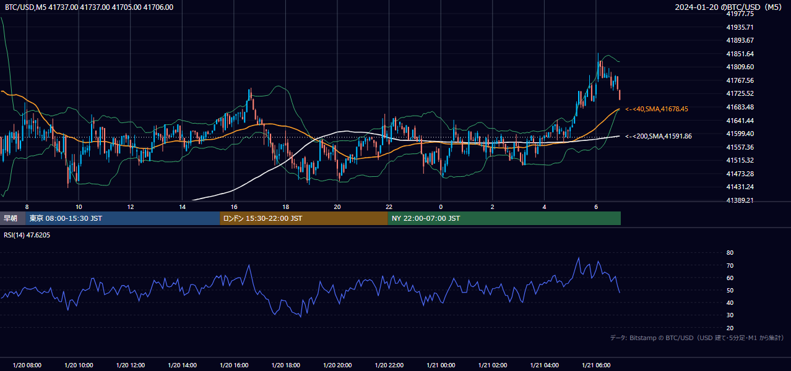Select the '1/20 14:00' bottom time label
This screenshot has height=371, width=791.
click(x=182, y=365)
